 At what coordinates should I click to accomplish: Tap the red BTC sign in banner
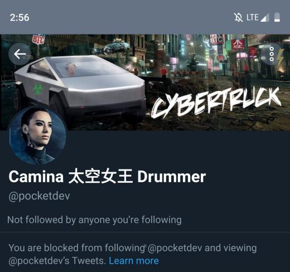tap(38, 39)
